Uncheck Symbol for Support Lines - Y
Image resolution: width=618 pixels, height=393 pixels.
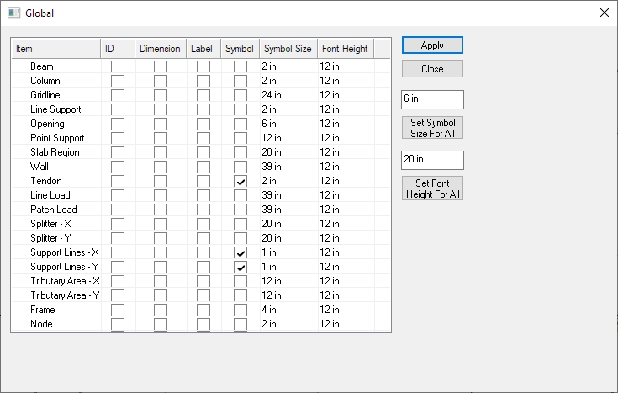click(x=240, y=267)
